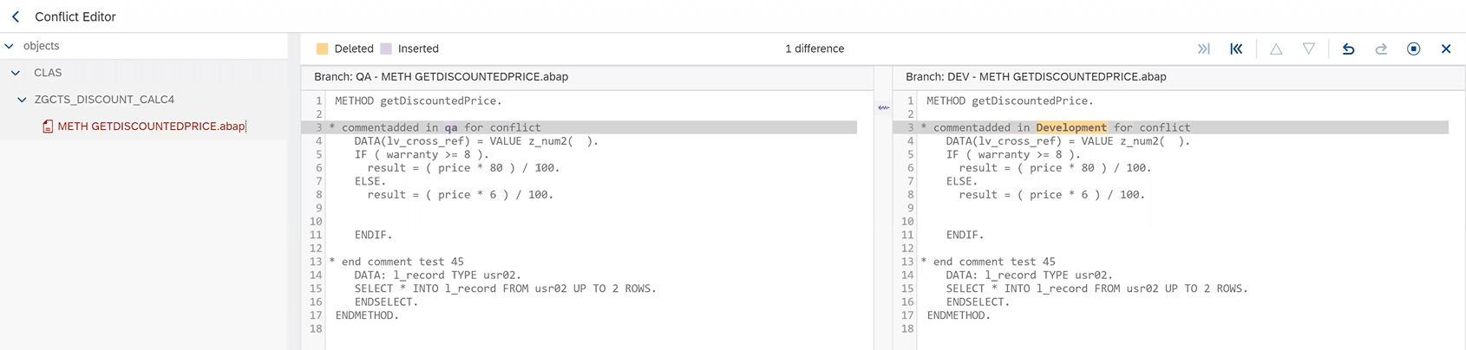
Task: Click the highlighted Development word in DEV pane
Action: point(1070,127)
